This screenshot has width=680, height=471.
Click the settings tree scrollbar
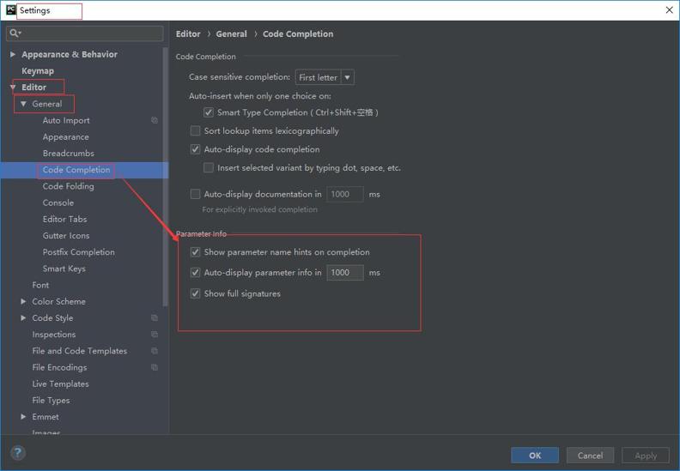point(165,178)
